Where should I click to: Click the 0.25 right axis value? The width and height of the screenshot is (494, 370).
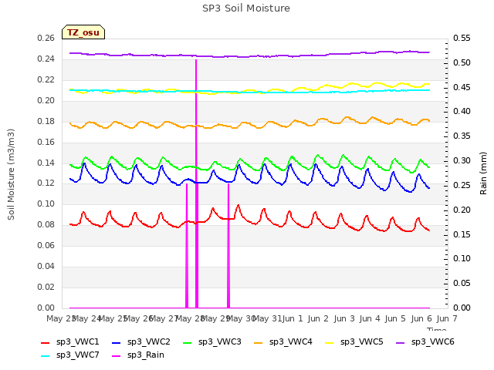pos(462,185)
